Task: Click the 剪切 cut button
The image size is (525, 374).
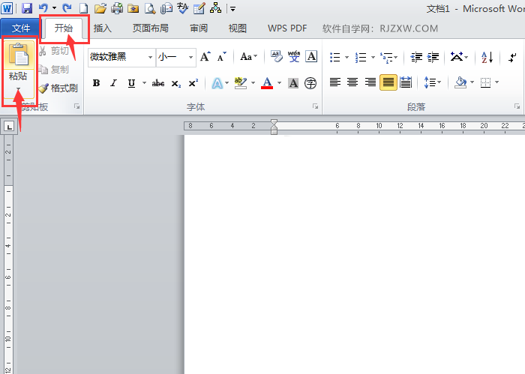Action: pos(54,51)
